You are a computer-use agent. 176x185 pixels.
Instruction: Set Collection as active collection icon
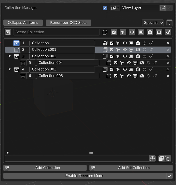16,43
